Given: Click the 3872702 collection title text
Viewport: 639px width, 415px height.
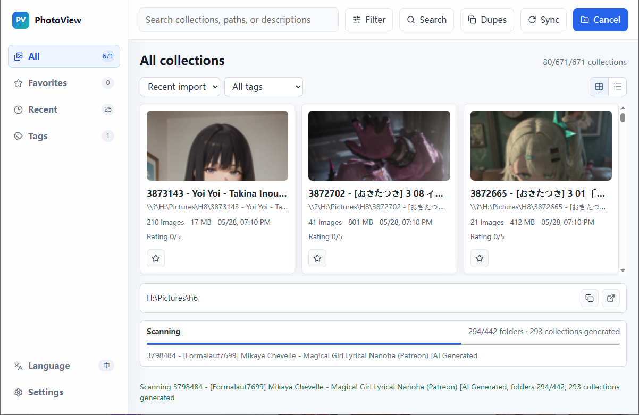Looking at the screenshot, I should 376,193.
